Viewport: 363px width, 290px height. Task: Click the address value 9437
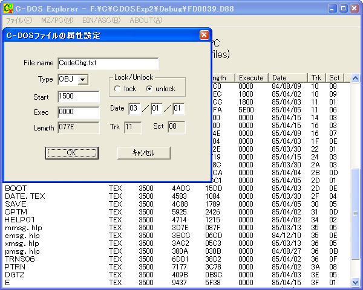click(180, 283)
